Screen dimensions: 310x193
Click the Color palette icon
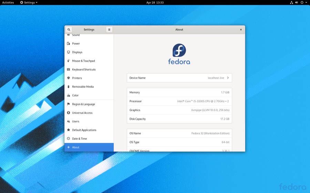tap(69, 95)
